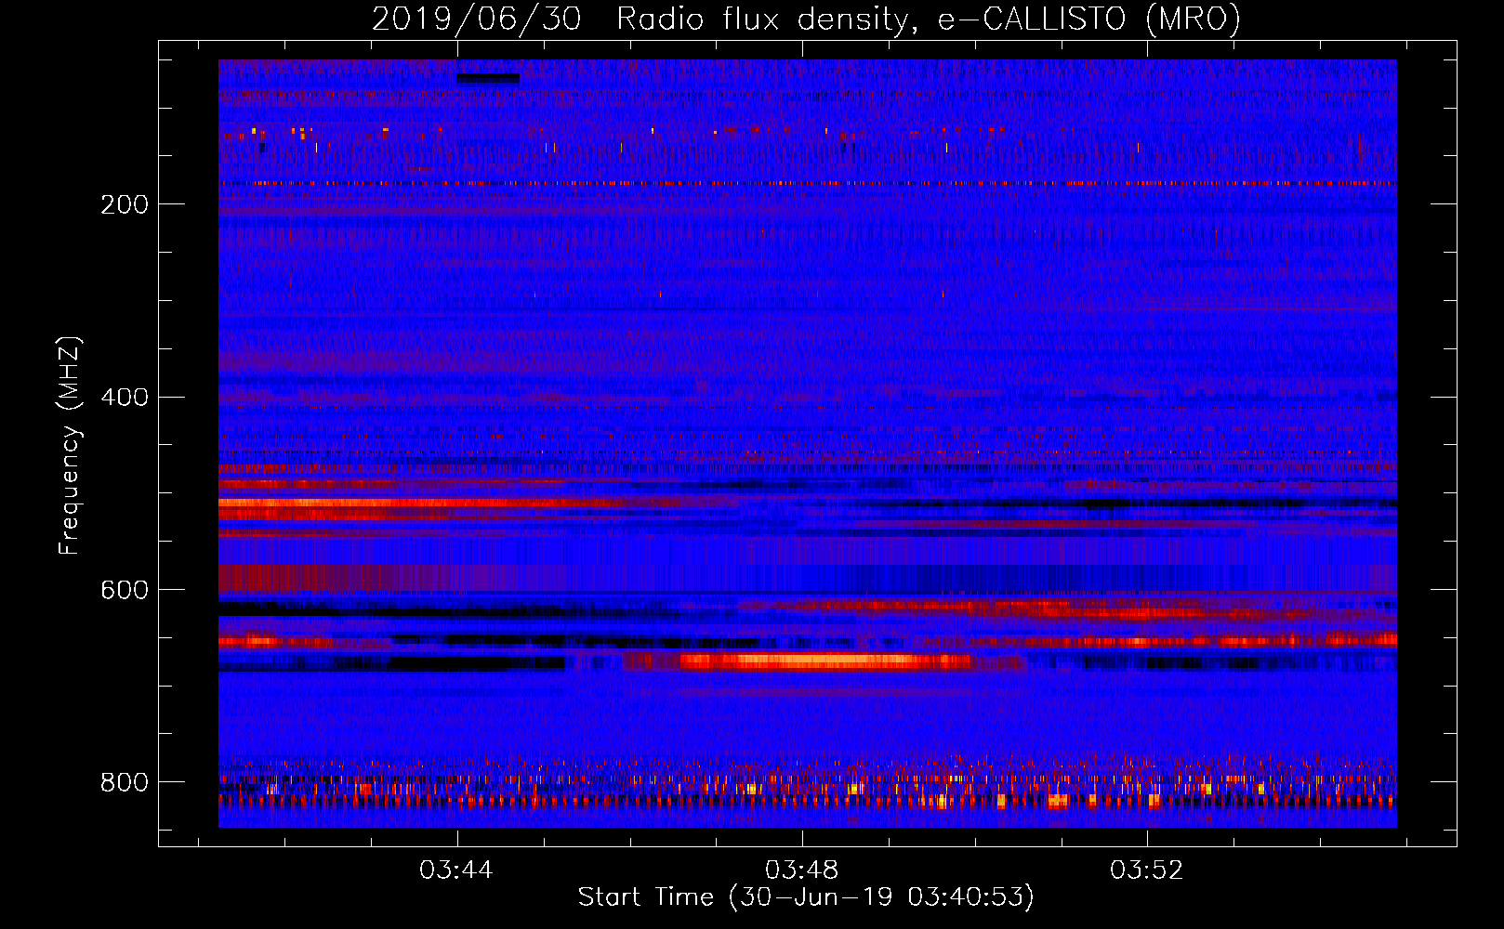This screenshot has height=929, width=1504.
Task: Click the 03:44 time tick label
Action: (x=455, y=870)
